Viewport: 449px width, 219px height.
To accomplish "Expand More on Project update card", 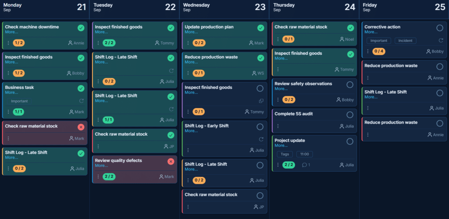I will click(281, 145).
